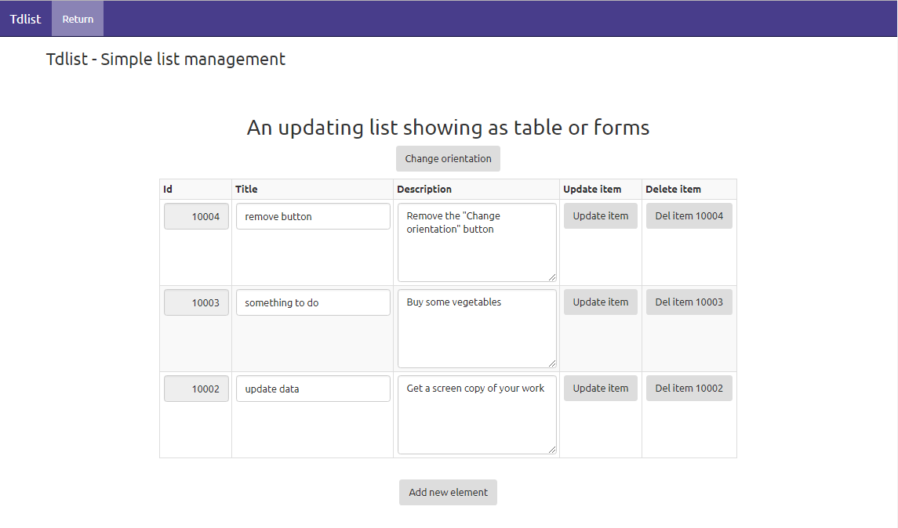Image resolution: width=898 pixels, height=528 pixels.
Task: Click the Id field showing 10002
Action: click(x=197, y=389)
